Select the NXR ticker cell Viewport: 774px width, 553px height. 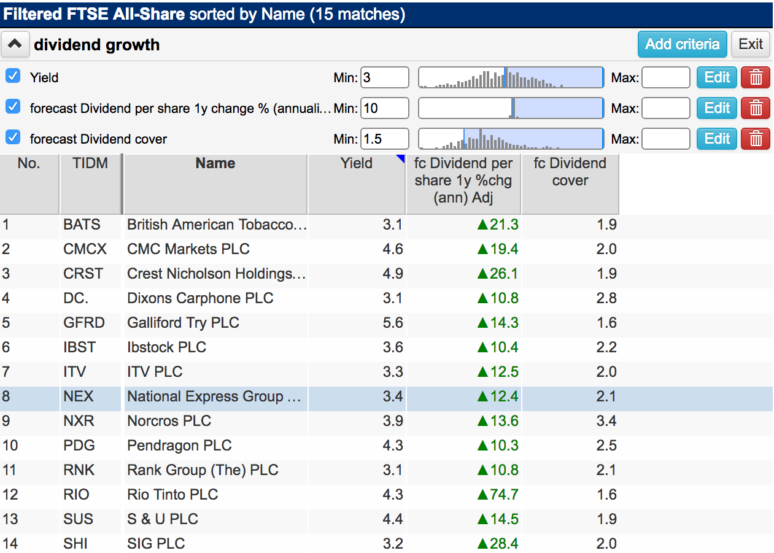tap(79, 421)
